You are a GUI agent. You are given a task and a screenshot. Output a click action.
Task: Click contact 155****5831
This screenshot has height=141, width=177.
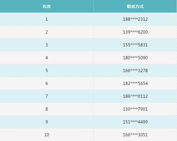point(135,45)
